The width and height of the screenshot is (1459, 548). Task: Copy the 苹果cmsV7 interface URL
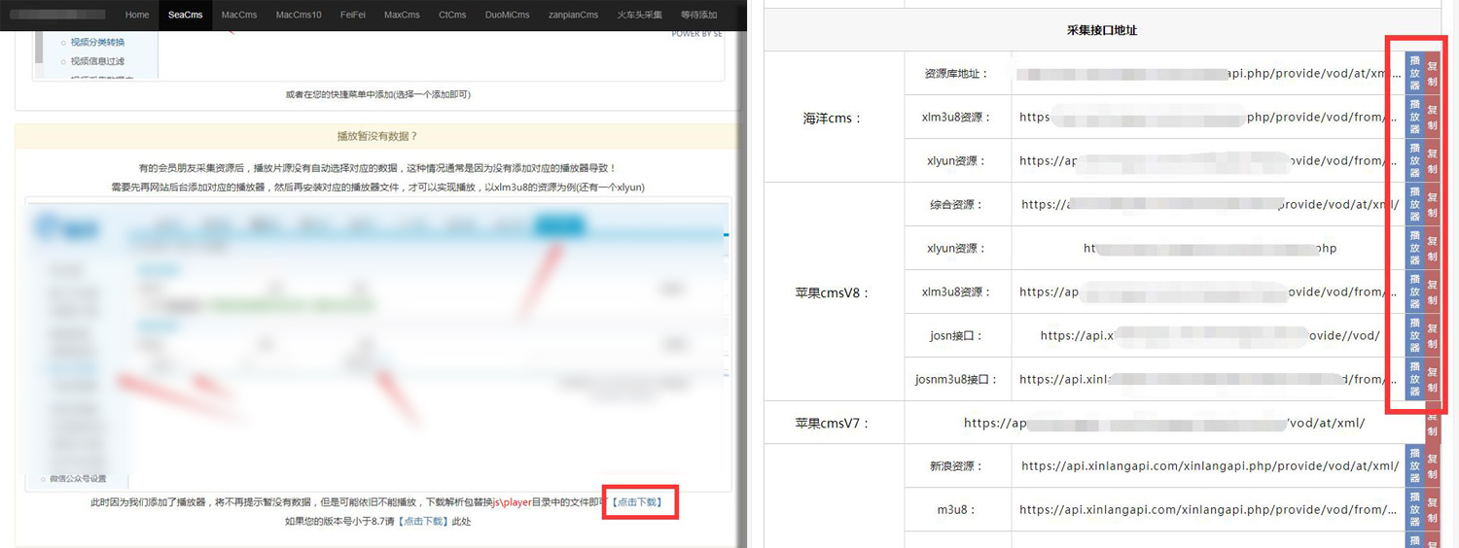(1432, 424)
